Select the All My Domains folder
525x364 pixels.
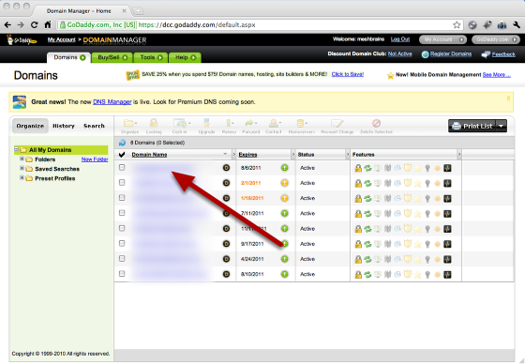(51, 150)
